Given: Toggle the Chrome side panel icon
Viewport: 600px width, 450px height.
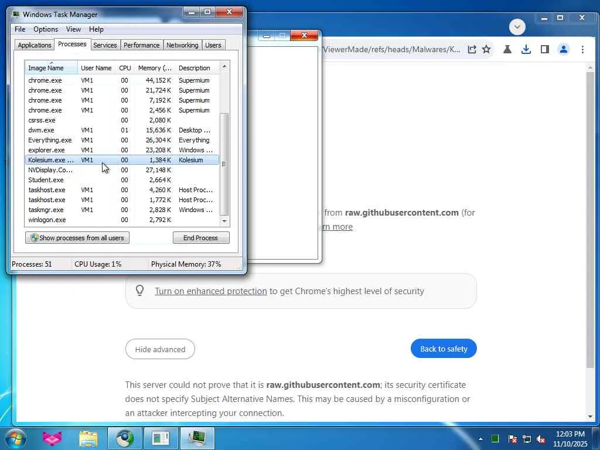Looking at the screenshot, I should point(545,49).
